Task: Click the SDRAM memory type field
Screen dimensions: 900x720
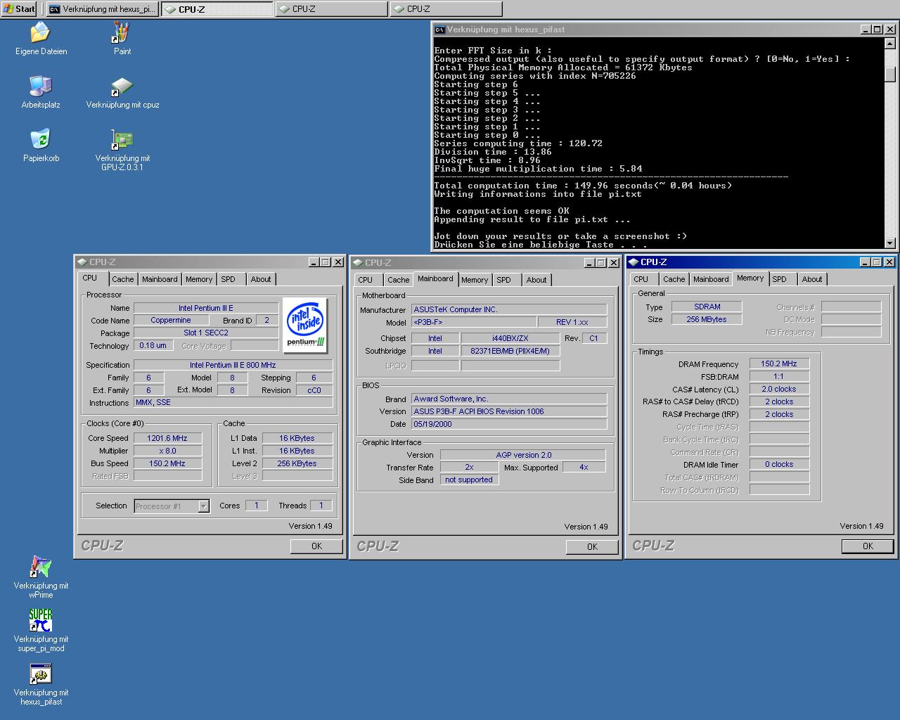Action: tap(707, 307)
